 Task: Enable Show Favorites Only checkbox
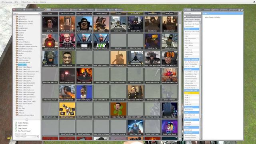(185, 16)
